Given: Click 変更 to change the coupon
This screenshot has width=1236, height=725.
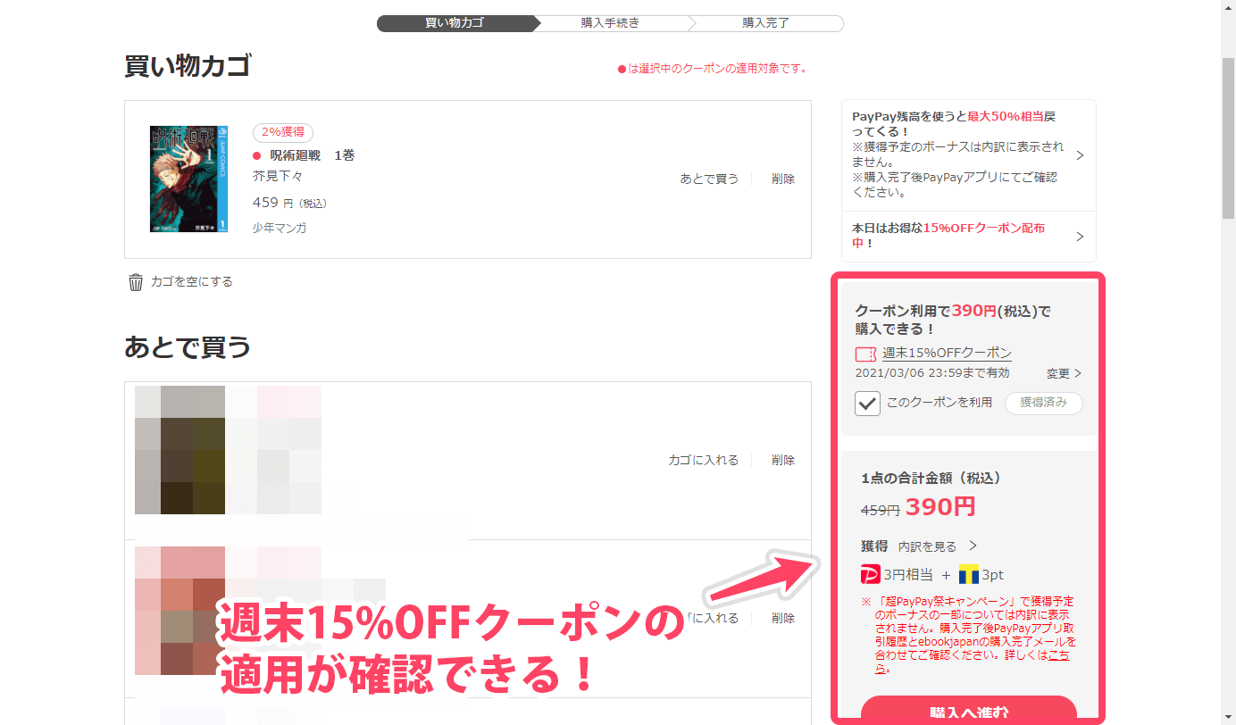Looking at the screenshot, I should click(1064, 373).
